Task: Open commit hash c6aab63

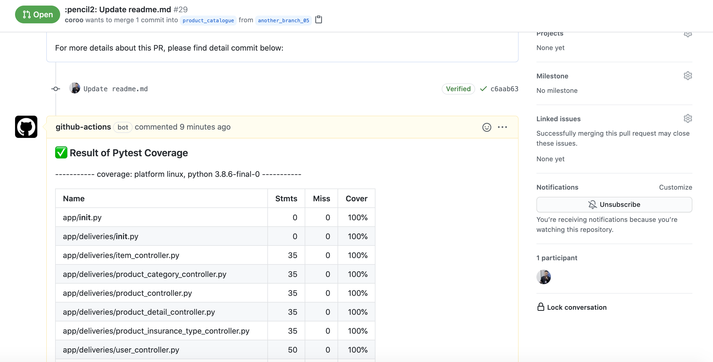Action: pos(504,89)
